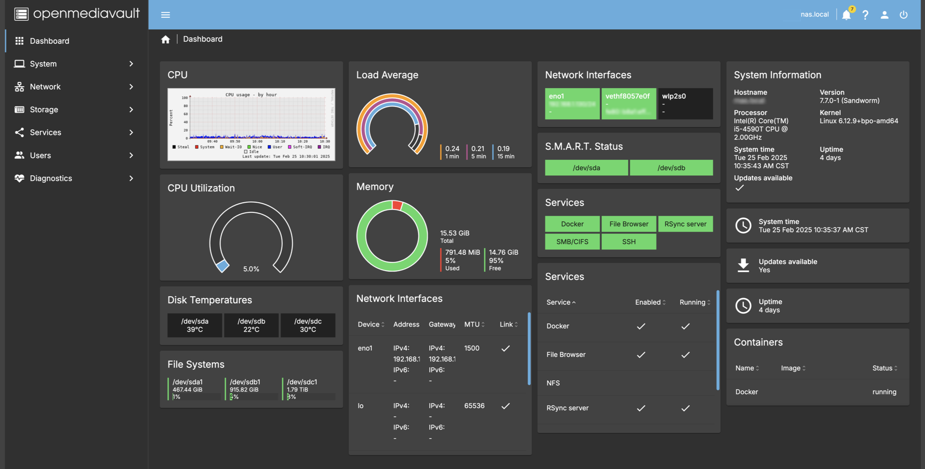This screenshot has height=469, width=925.
Task: Click the /dev/sda S.M.A.R.T. tile
Action: [x=586, y=168]
